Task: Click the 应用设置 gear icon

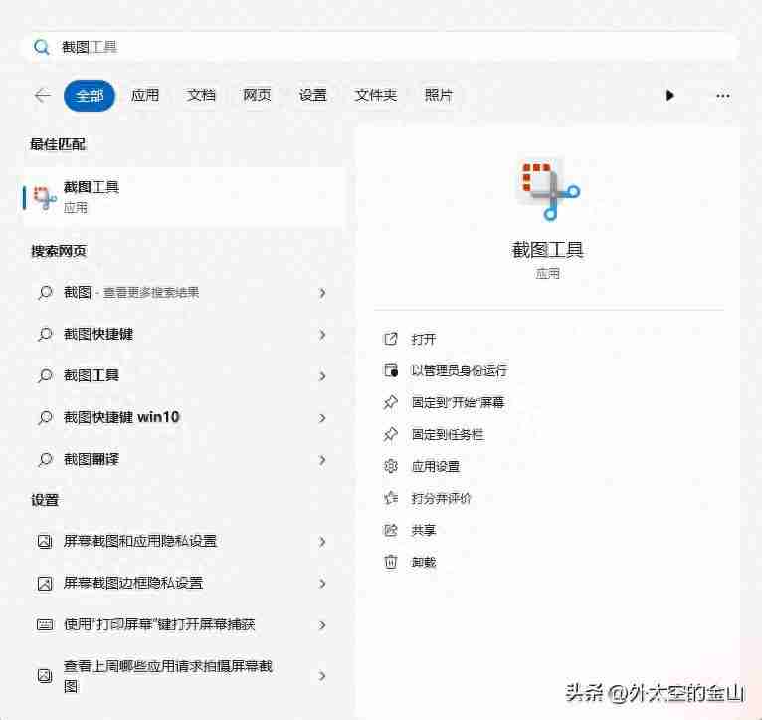Action: point(391,467)
